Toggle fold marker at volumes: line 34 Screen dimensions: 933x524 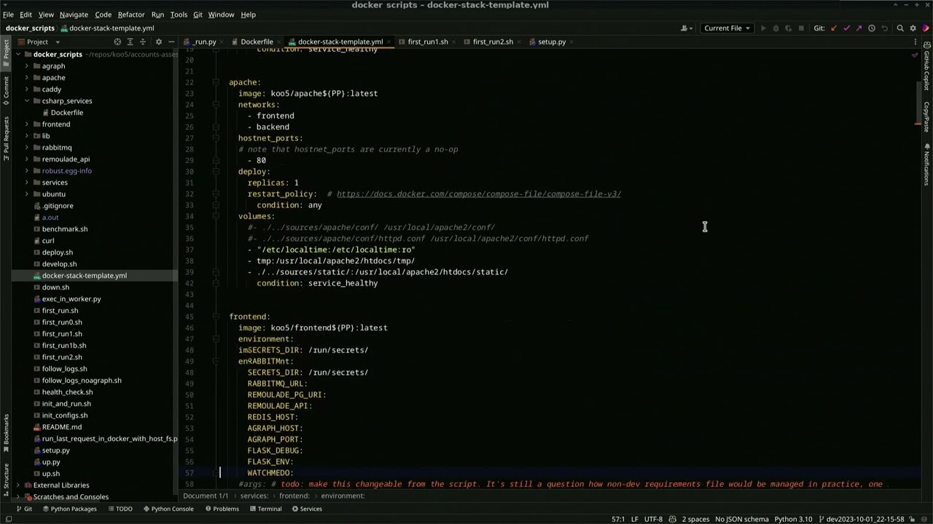click(216, 216)
